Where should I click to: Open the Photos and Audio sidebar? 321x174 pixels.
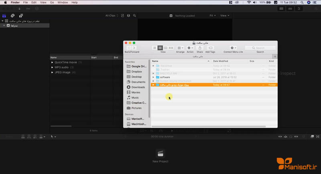pyautogui.click(x=12, y=16)
